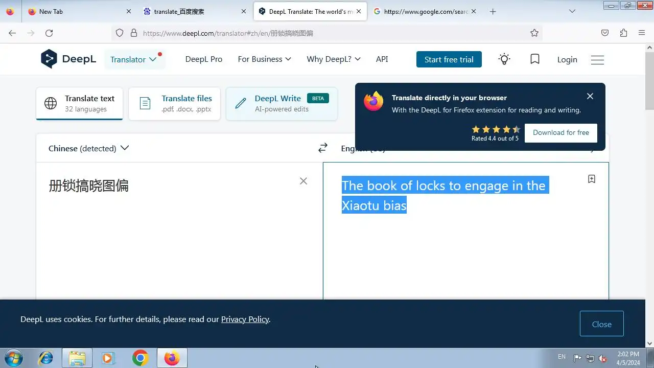Viewport: 654px width, 368px height.
Task: Select the DeepL Write tab
Action: click(282, 103)
